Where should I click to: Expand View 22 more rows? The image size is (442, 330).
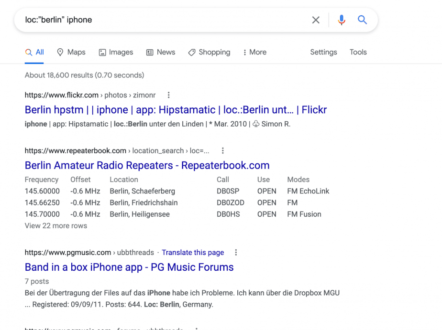(56, 226)
